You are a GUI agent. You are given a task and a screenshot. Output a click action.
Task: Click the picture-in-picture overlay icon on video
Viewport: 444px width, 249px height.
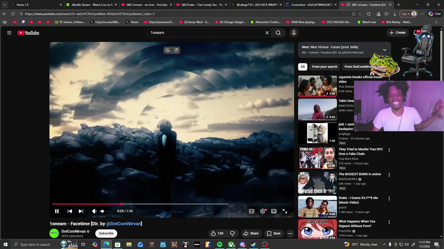pyautogui.click(x=168, y=50)
